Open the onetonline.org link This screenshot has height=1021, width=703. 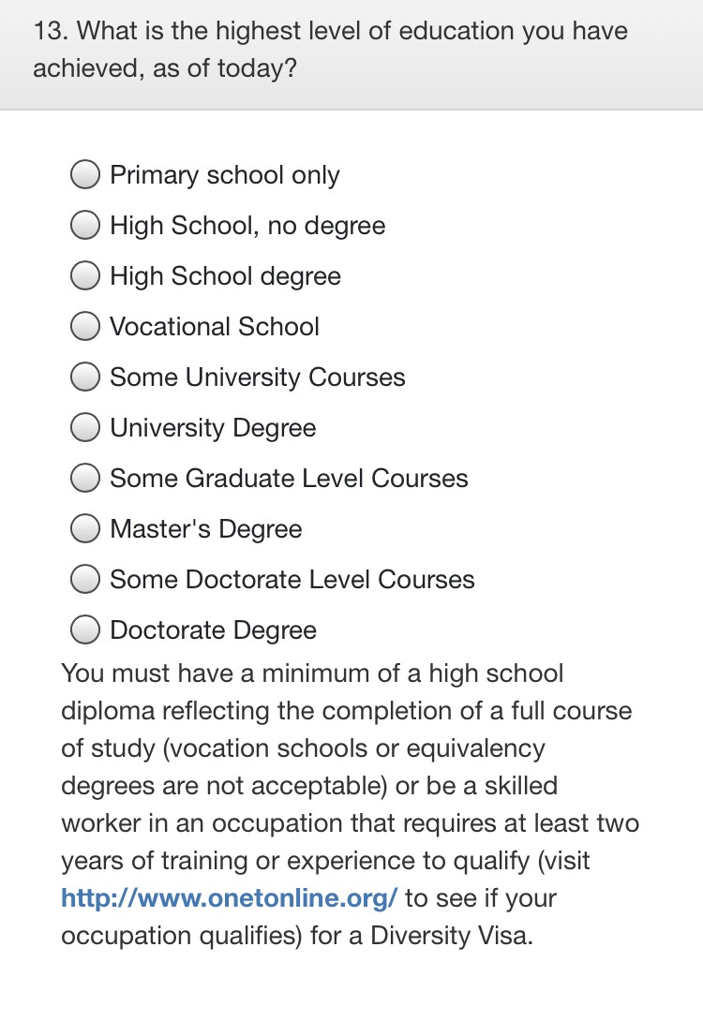click(x=230, y=898)
